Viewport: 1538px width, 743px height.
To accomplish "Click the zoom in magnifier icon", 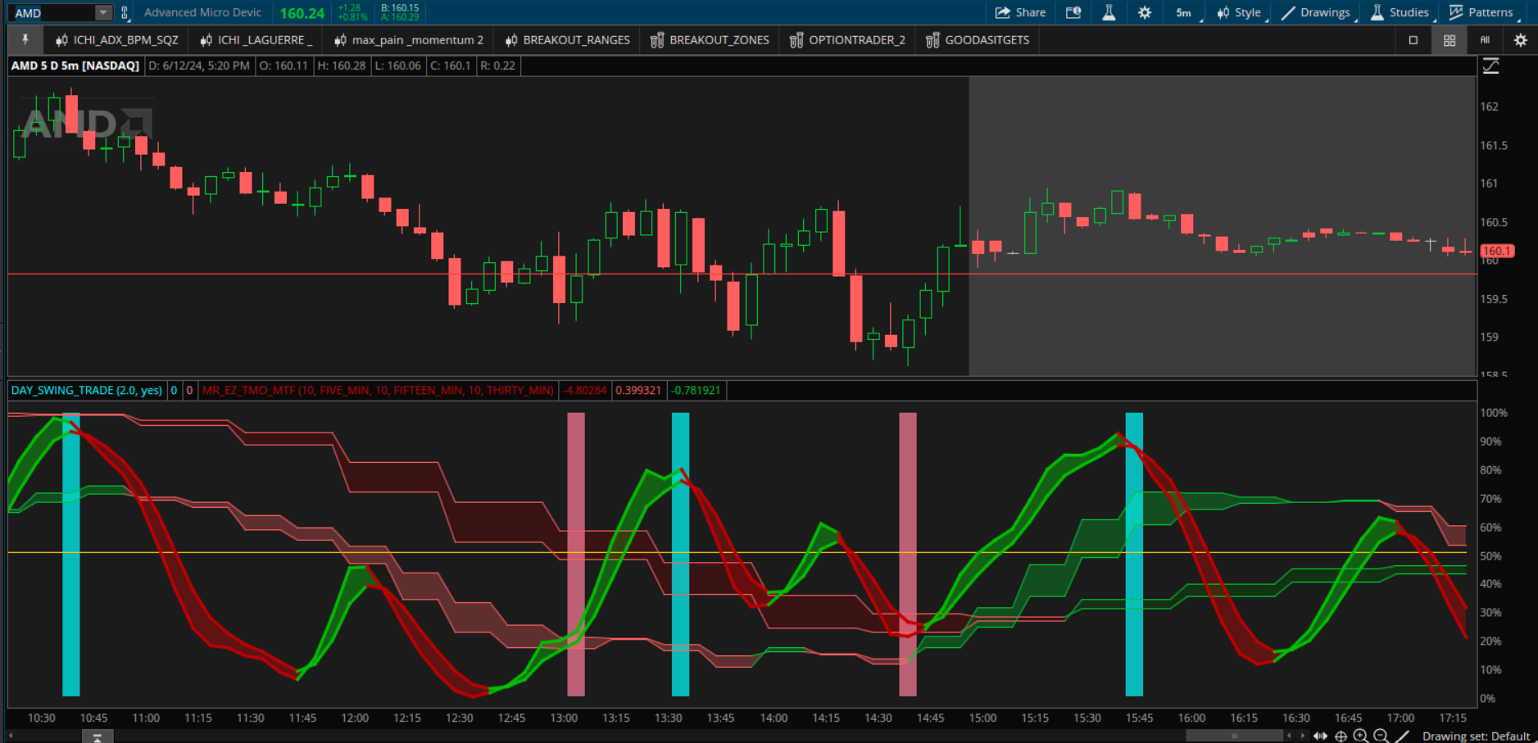I will click(1360, 736).
